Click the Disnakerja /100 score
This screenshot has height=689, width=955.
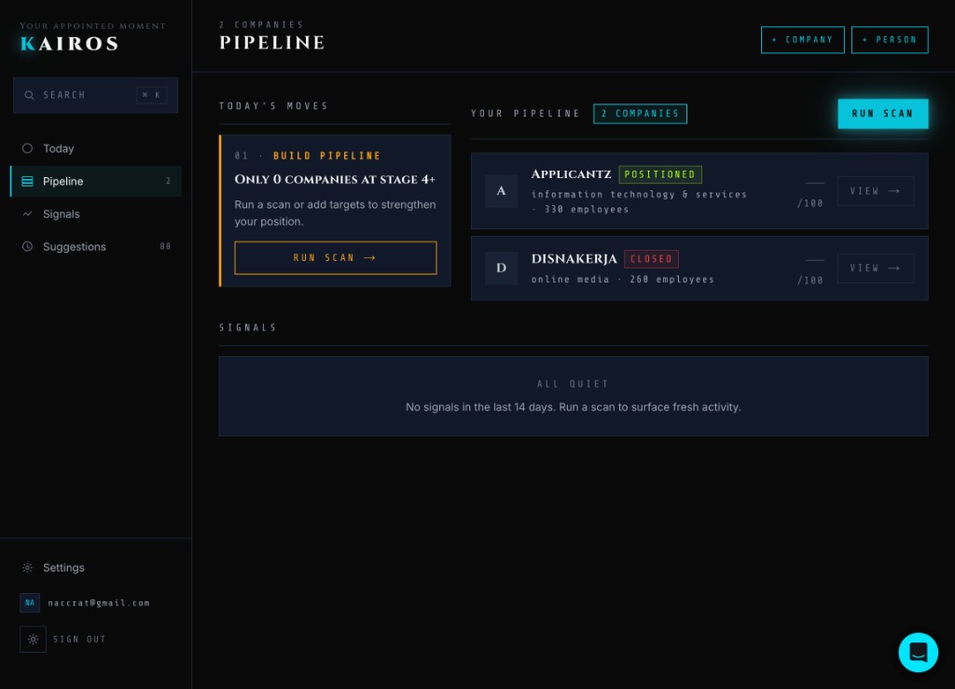(810, 281)
